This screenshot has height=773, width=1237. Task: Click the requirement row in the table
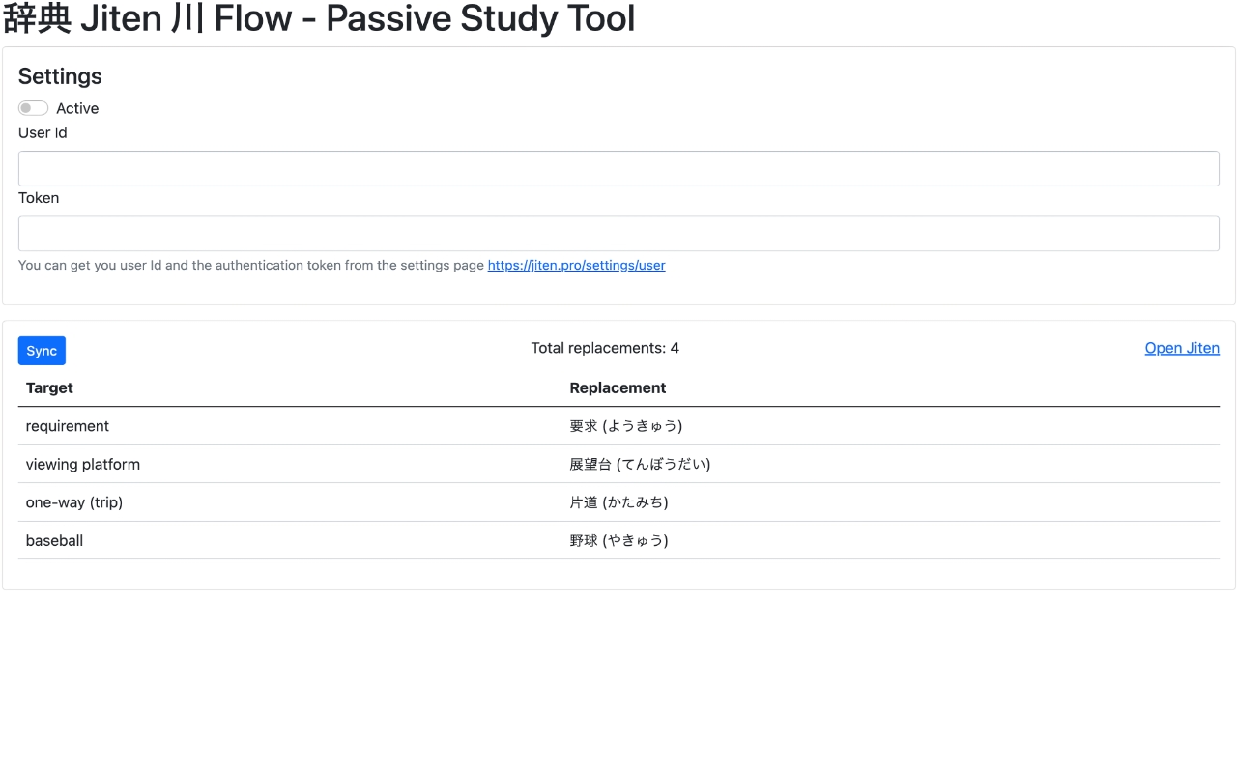(68, 426)
